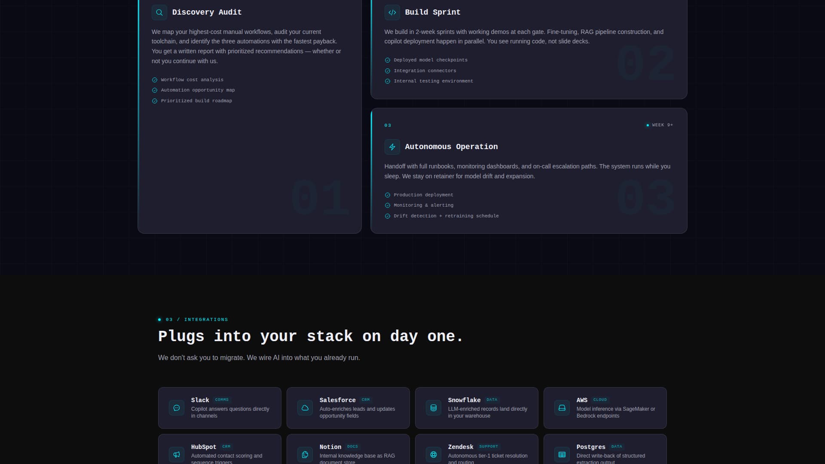Click the CRM tag on Salesforce
Image resolution: width=825 pixels, height=464 pixels.
[x=366, y=400]
